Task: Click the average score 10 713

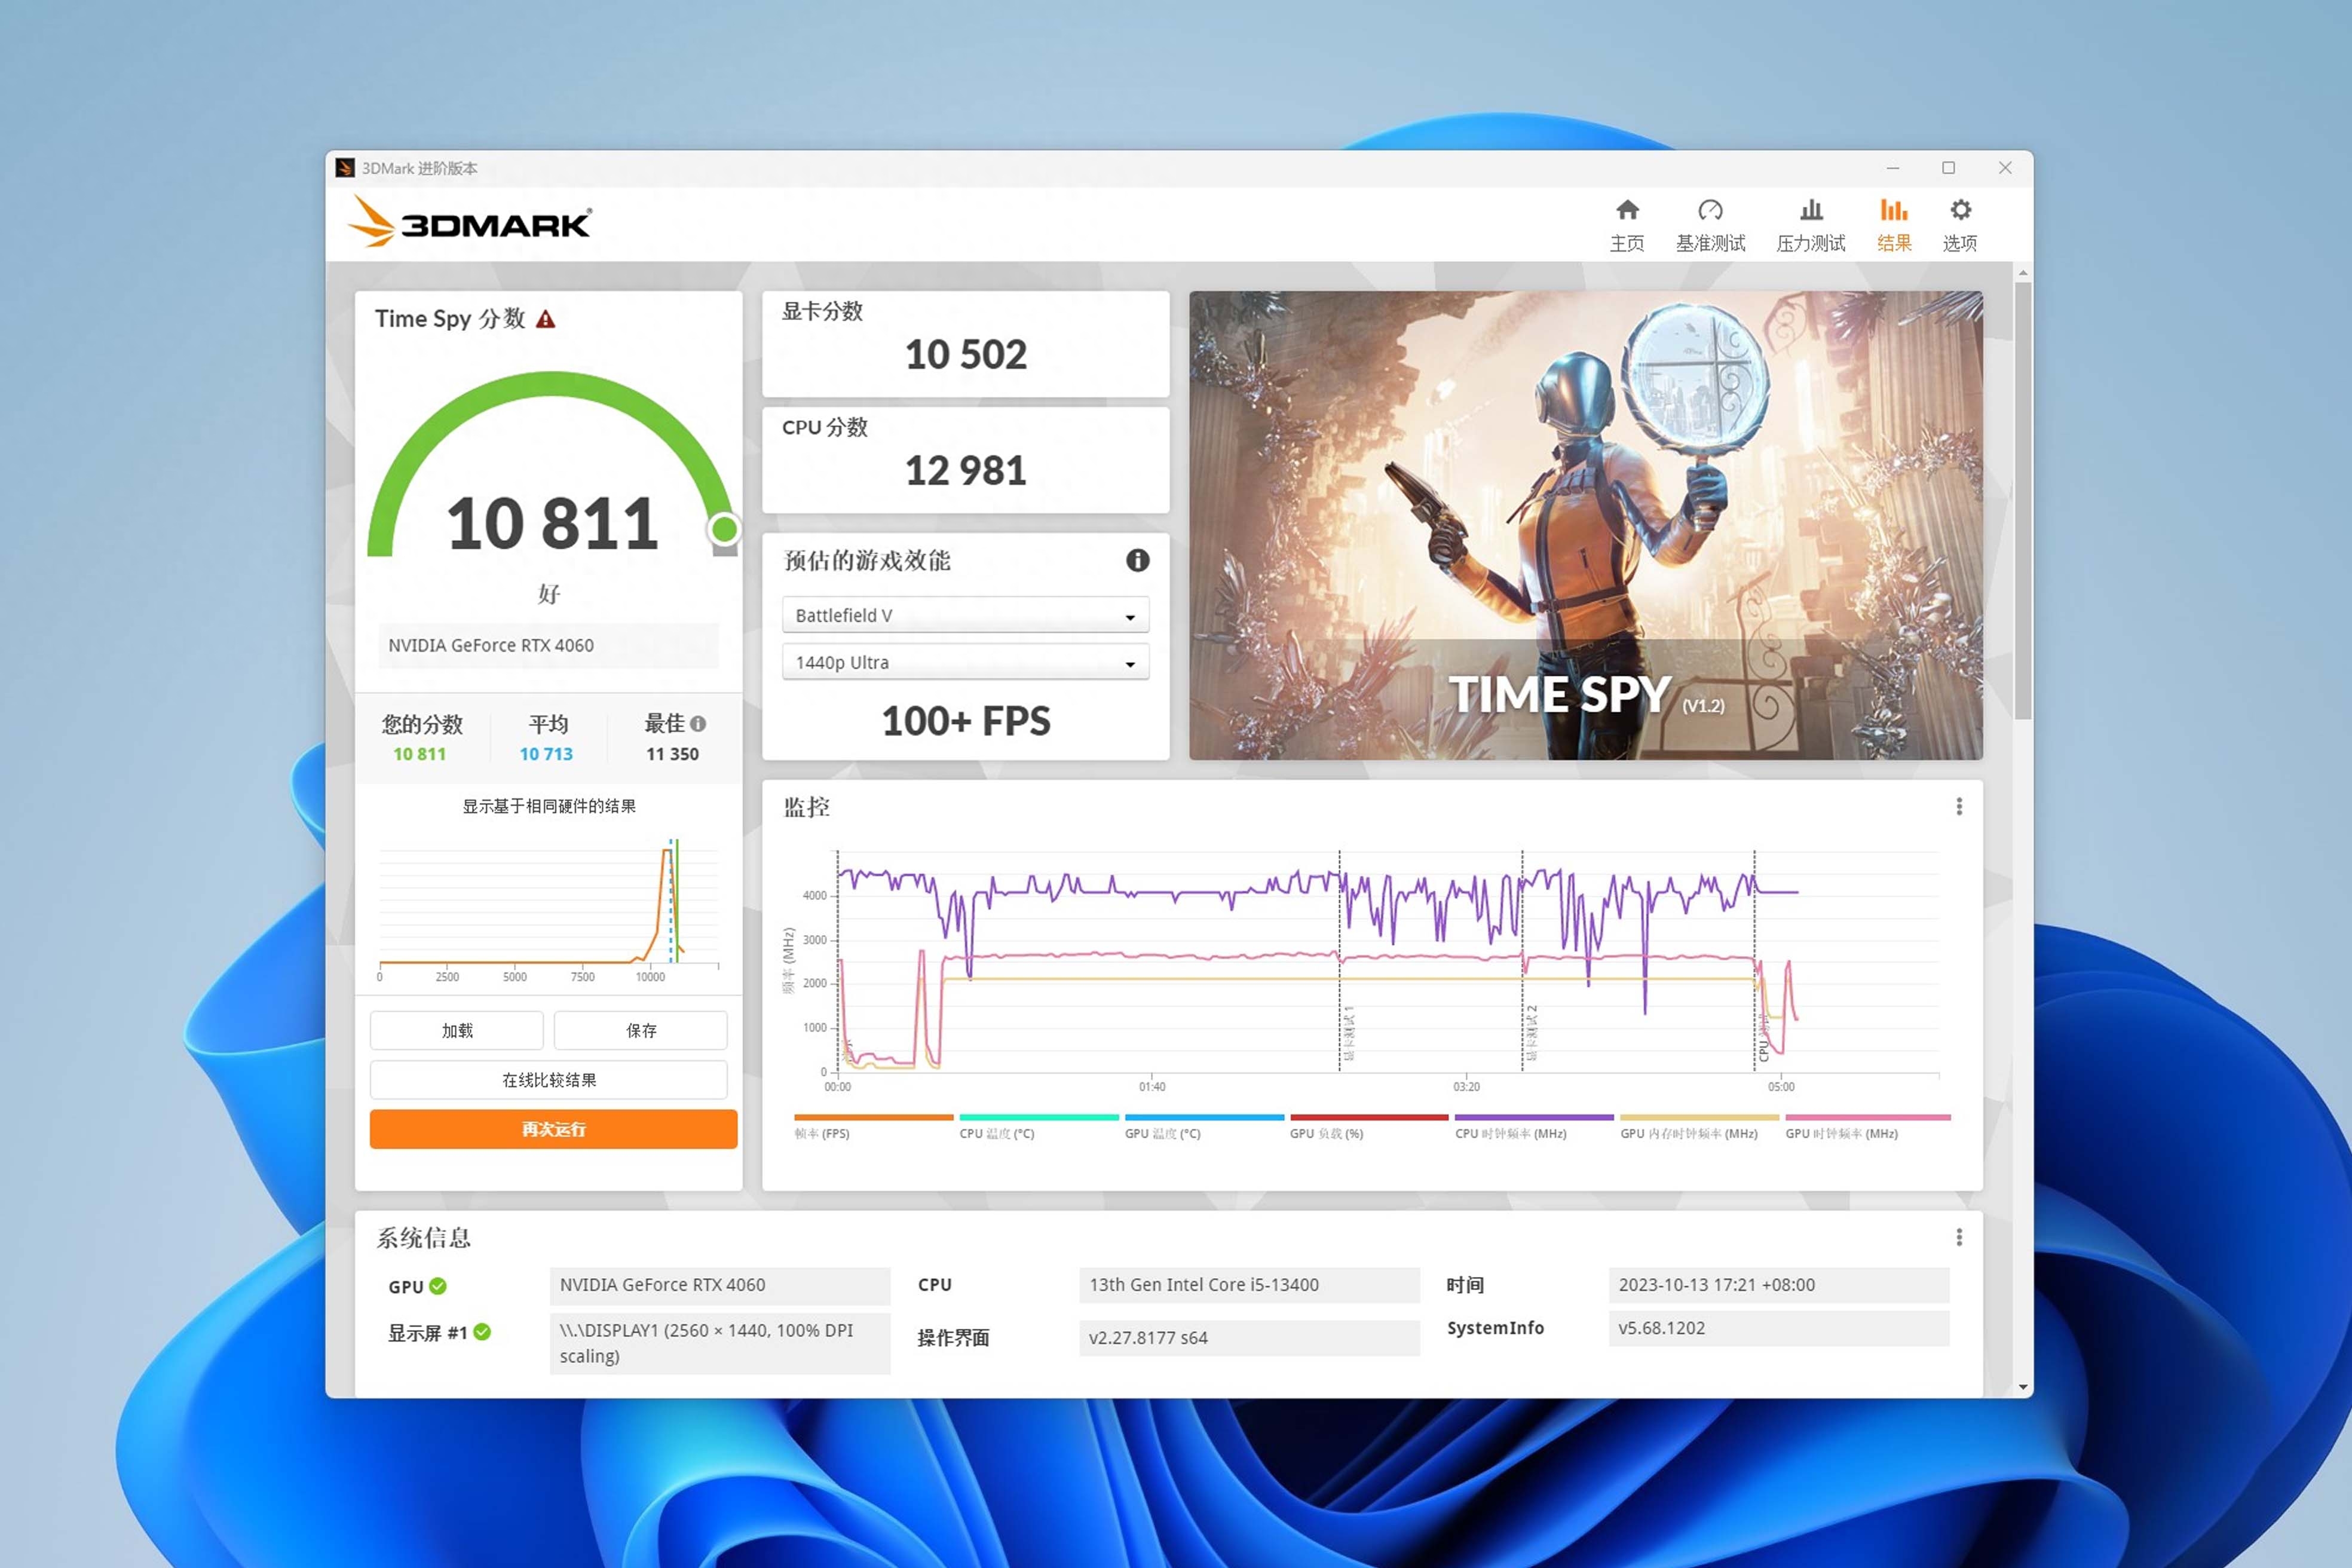Action: (x=546, y=754)
